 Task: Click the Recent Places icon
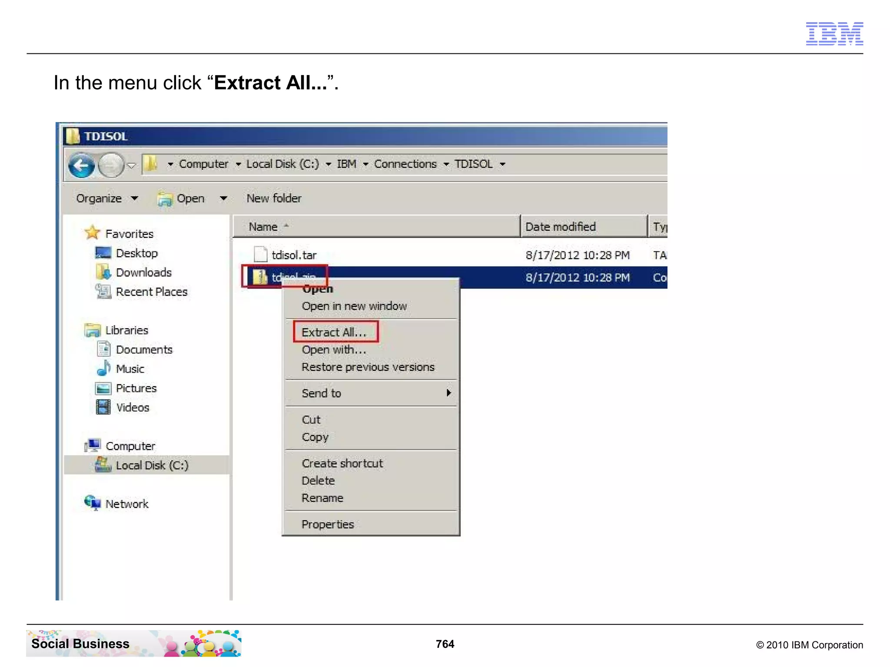pos(103,291)
